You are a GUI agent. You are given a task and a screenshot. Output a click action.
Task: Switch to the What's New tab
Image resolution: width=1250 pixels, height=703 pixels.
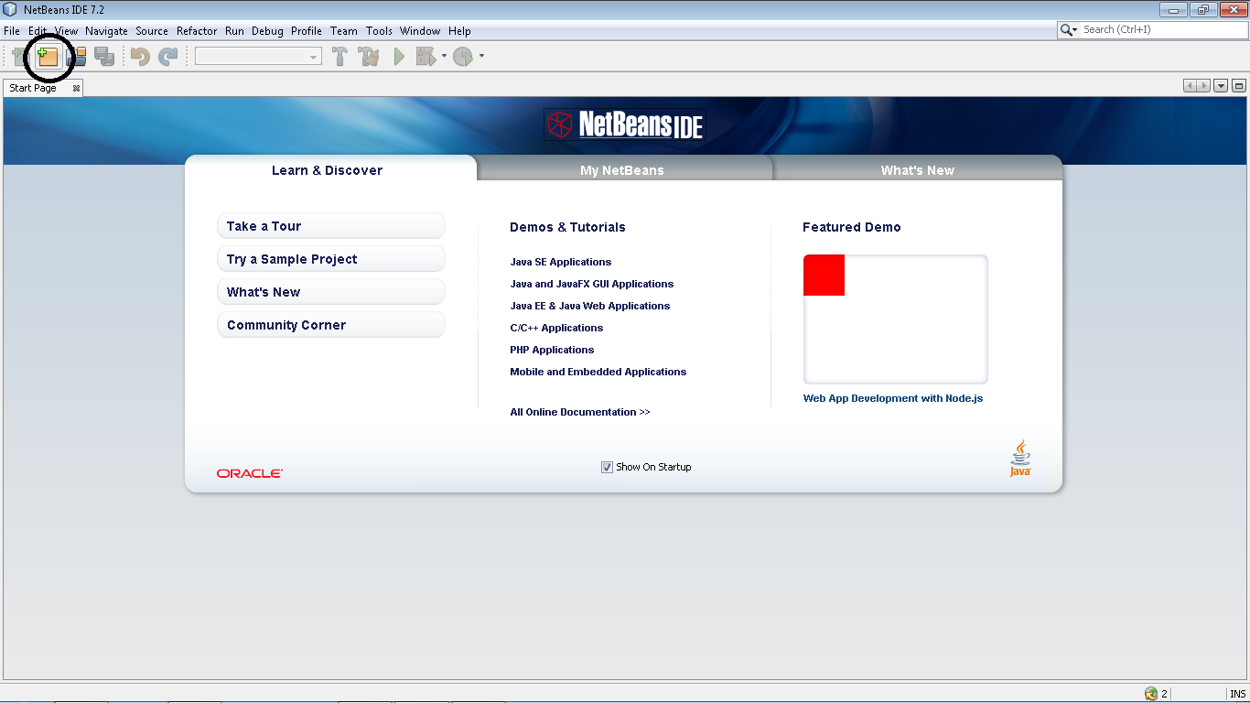[x=917, y=170]
